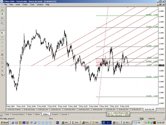This screenshot has height=125, width=166.
Task: Launch Windows Media Player quick launch icon
Action: (x=16, y=123)
